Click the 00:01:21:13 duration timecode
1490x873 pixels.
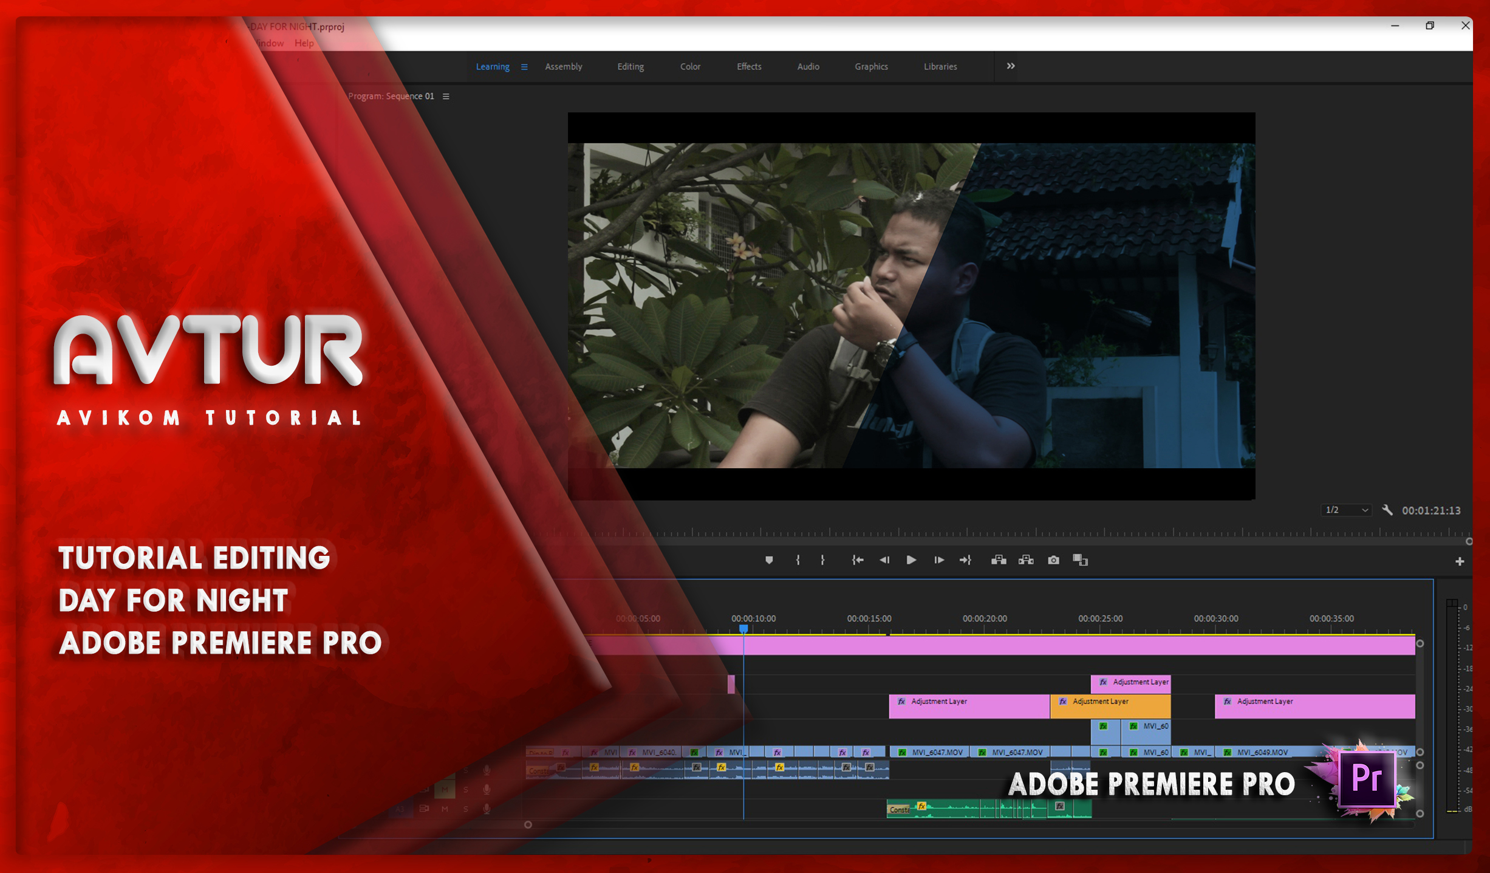click(x=1431, y=511)
